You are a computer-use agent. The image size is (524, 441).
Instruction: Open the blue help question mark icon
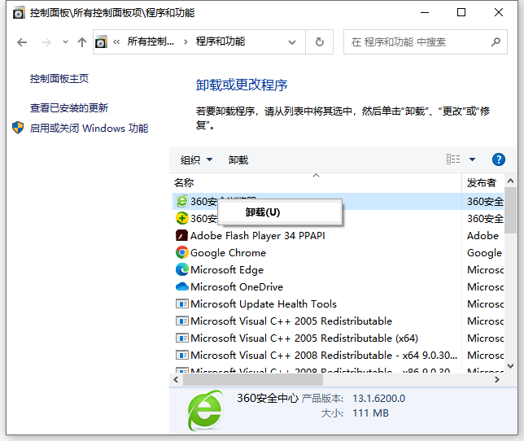coord(499,159)
